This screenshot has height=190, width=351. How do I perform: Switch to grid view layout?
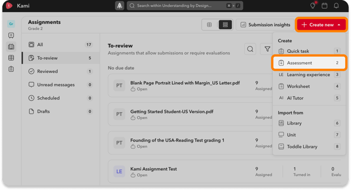(x=210, y=25)
